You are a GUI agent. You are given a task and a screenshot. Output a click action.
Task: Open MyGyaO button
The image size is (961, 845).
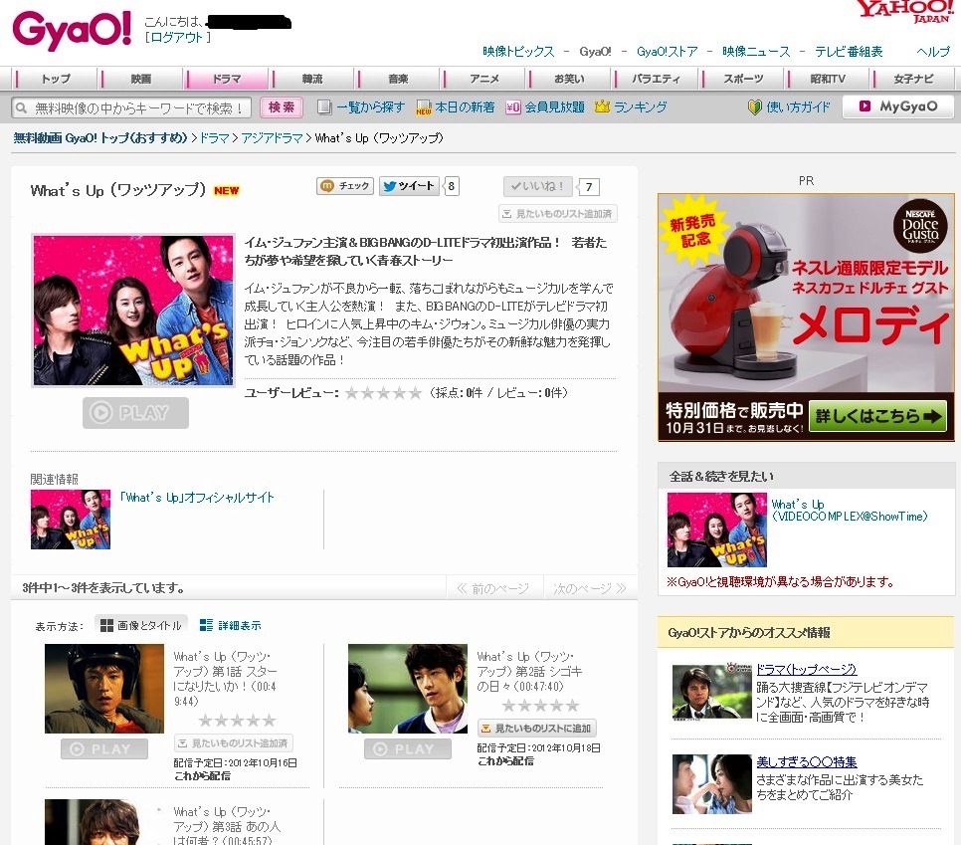898,106
